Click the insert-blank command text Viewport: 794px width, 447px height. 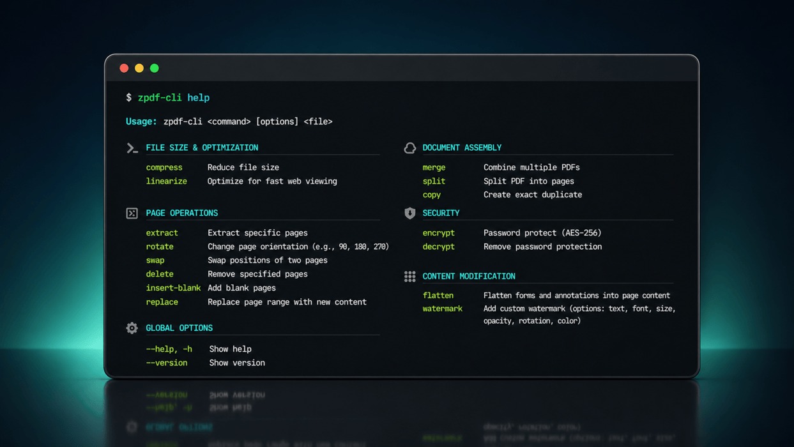point(173,288)
